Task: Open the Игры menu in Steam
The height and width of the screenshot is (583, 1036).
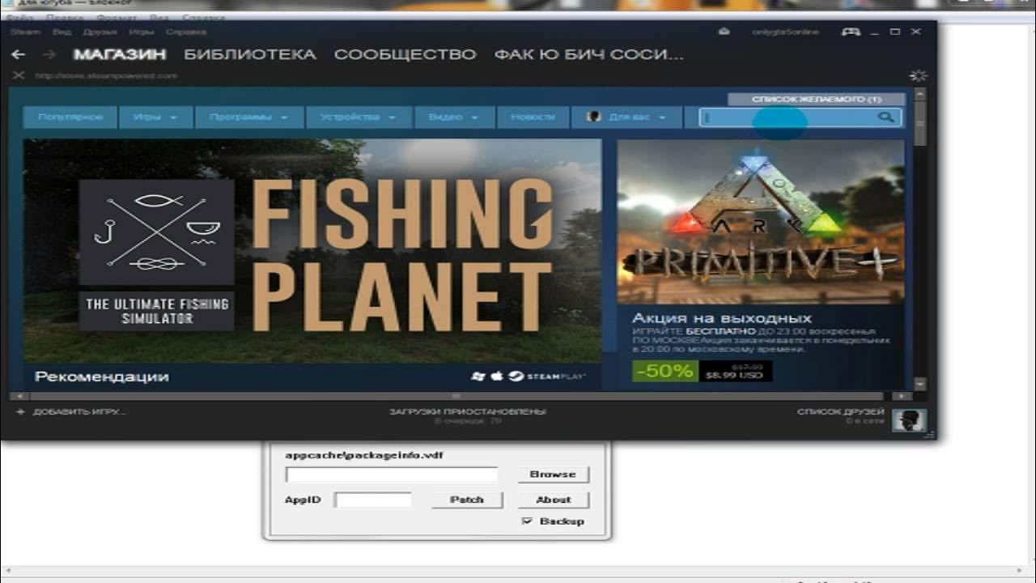Action: (x=142, y=32)
